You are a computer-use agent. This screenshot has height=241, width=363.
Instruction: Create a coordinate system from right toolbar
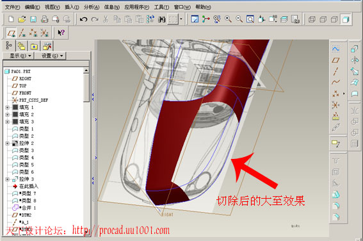[335, 104]
